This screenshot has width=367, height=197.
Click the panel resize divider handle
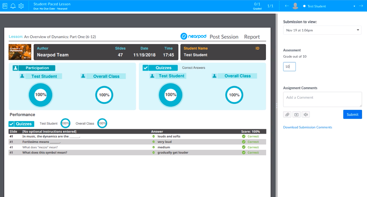(277, 105)
